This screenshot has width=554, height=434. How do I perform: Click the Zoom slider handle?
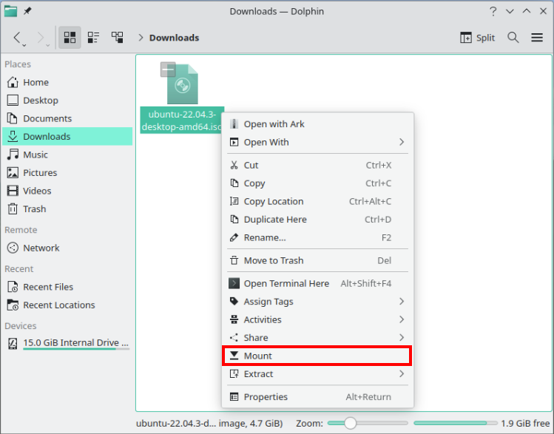[350, 423]
